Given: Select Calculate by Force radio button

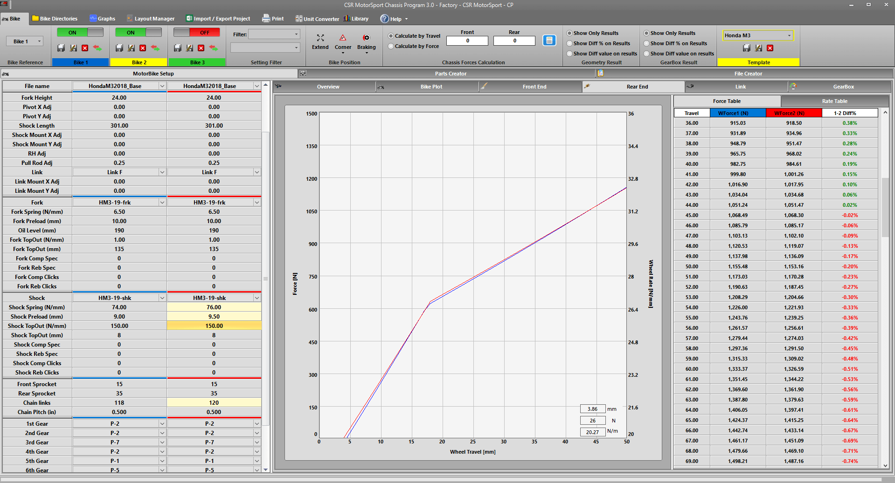Looking at the screenshot, I should [x=391, y=46].
